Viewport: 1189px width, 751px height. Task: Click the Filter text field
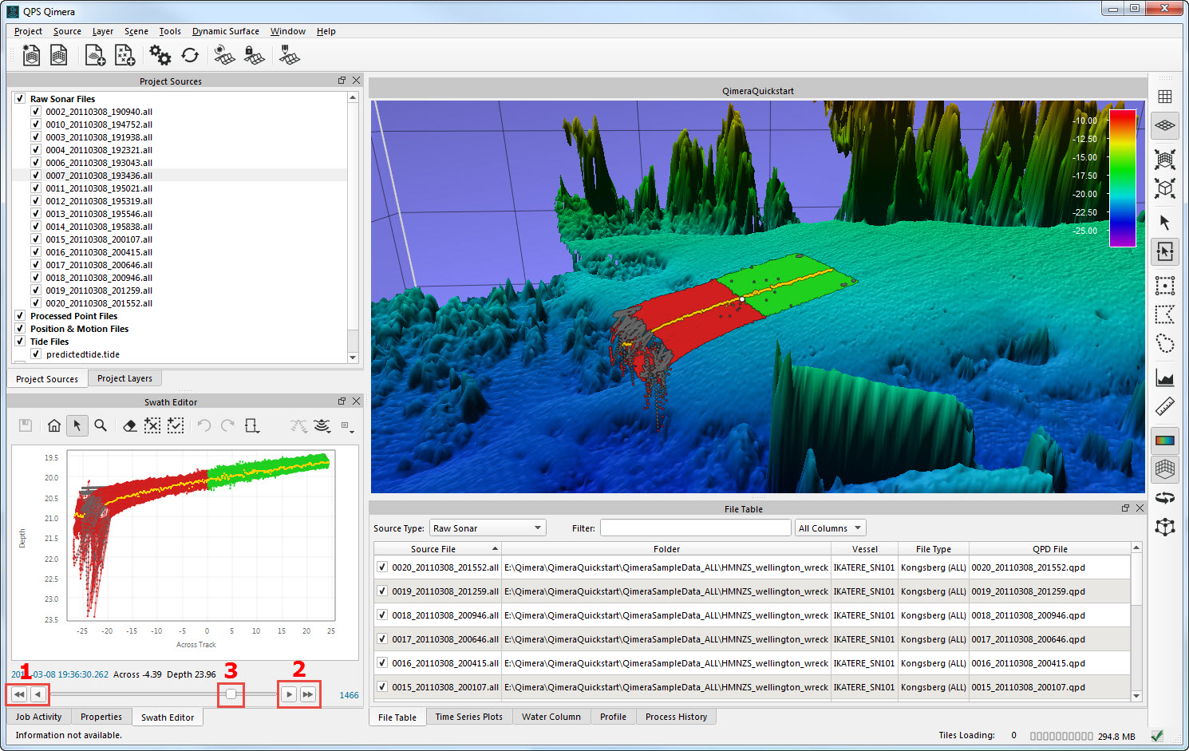pos(695,528)
